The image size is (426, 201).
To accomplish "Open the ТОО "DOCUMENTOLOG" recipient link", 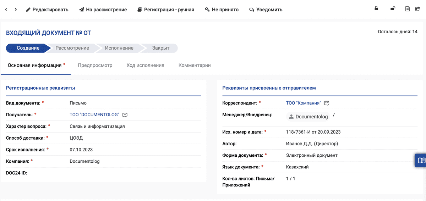I will [x=94, y=115].
